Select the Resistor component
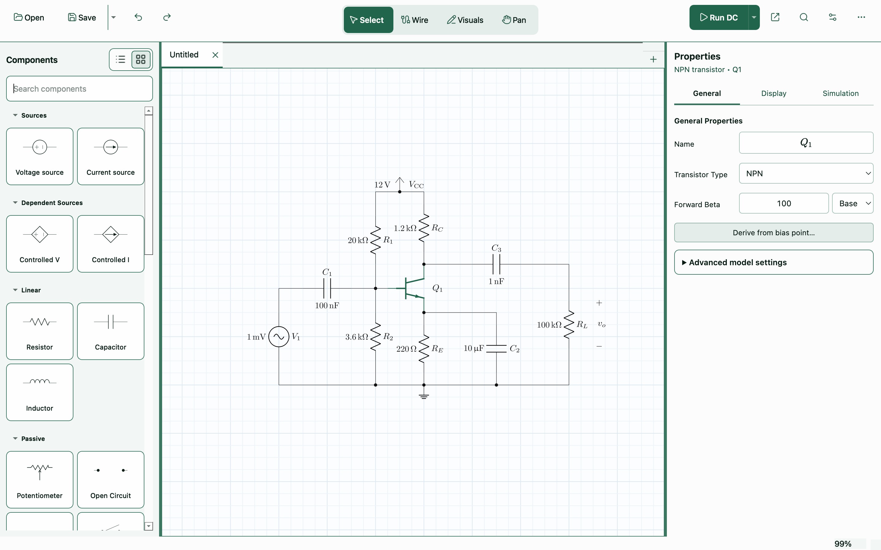Image resolution: width=881 pixels, height=550 pixels. coord(40,331)
